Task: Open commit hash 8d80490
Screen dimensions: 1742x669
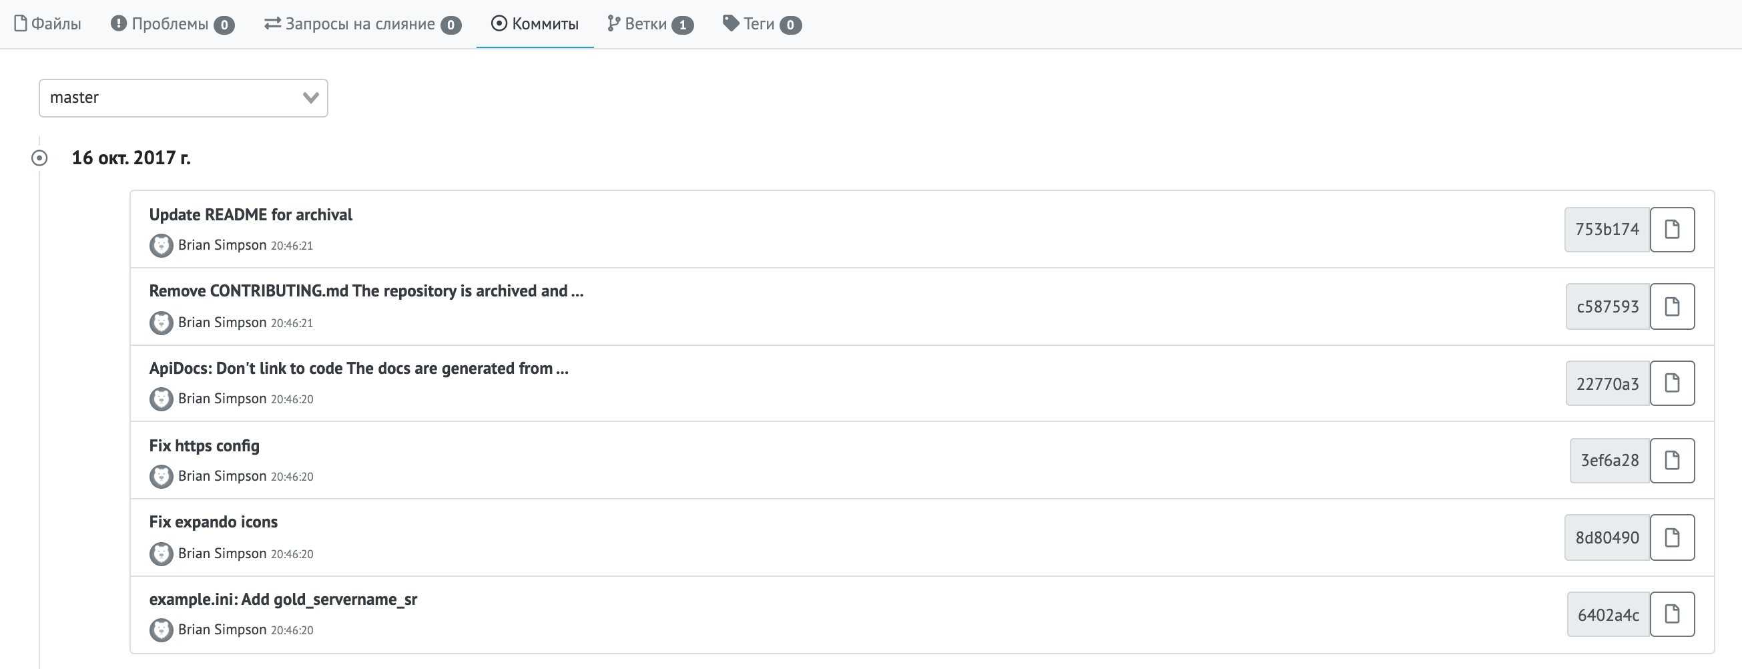Action: pyautogui.click(x=1607, y=537)
